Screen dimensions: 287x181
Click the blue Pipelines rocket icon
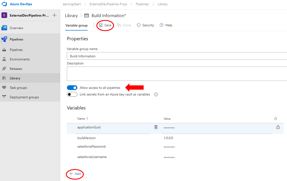click(x=4, y=39)
